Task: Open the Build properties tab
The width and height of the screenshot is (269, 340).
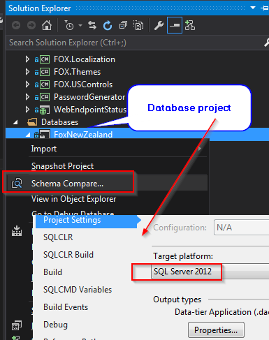Action: point(52,272)
